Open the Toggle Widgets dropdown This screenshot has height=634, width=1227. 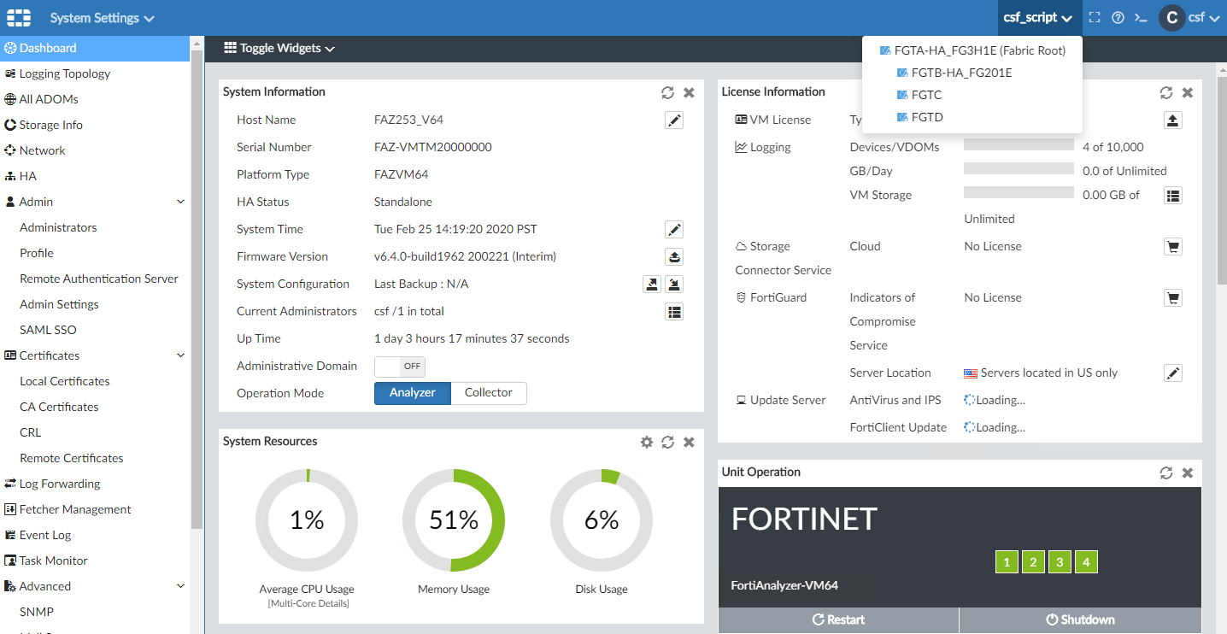[x=279, y=49]
